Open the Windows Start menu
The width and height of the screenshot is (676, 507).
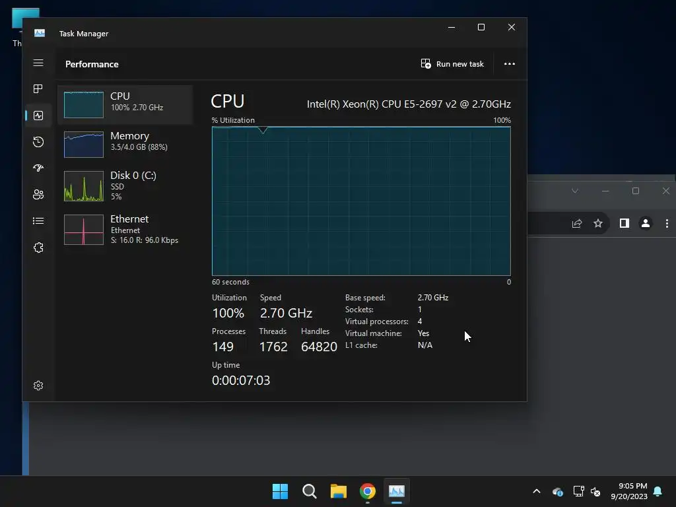(280, 491)
